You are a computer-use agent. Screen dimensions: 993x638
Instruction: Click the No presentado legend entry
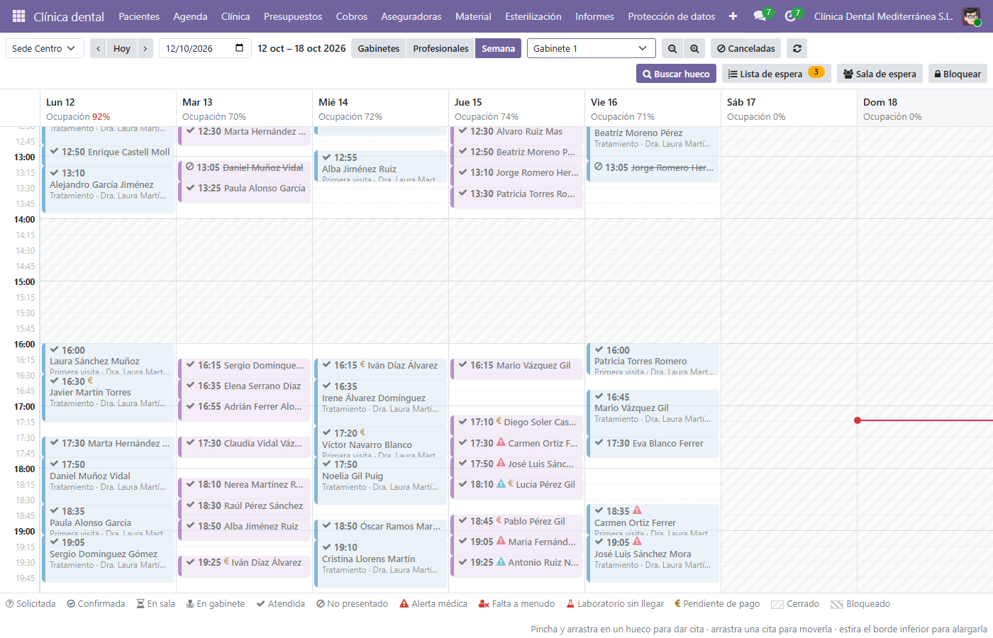coord(353,604)
